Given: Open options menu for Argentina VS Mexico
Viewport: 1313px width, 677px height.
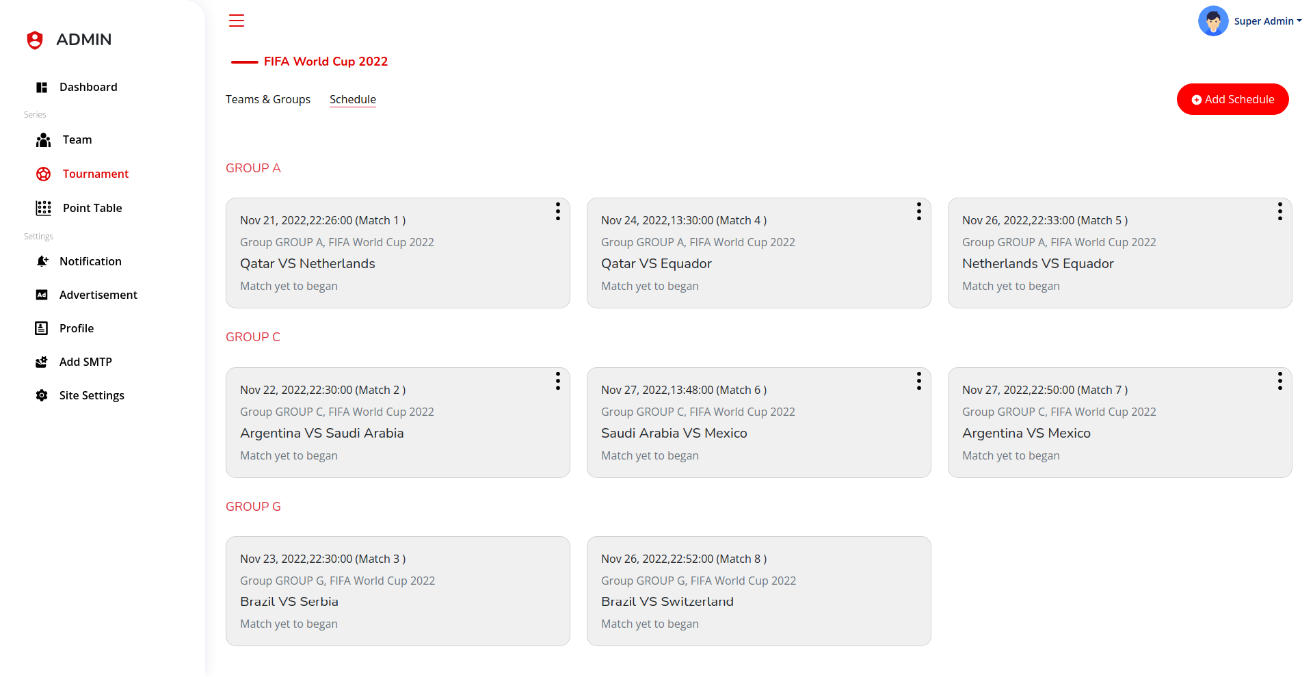Looking at the screenshot, I should pos(1280,381).
